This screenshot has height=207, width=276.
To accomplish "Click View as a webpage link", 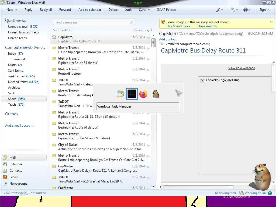I will coord(241,68).
